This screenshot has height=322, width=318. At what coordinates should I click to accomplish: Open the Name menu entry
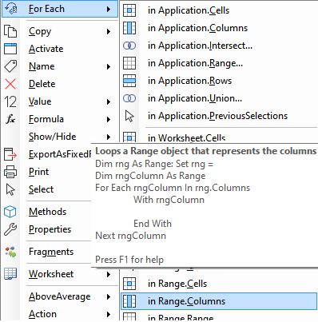(x=60, y=66)
